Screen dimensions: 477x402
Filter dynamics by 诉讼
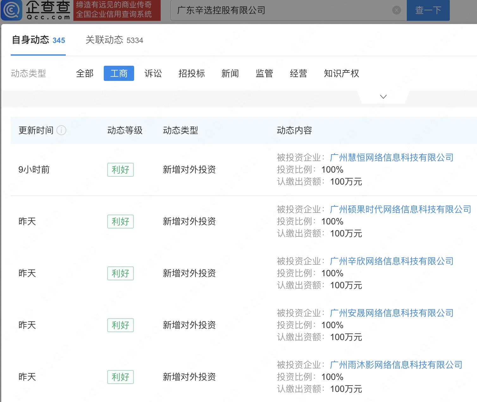pyautogui.click(x=153, y=74)
